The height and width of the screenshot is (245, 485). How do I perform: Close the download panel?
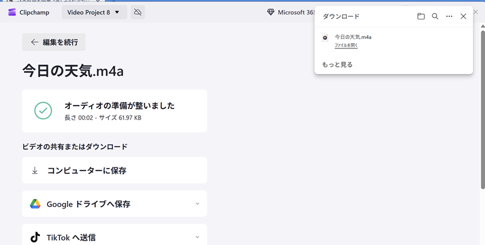tap(463, 16)
